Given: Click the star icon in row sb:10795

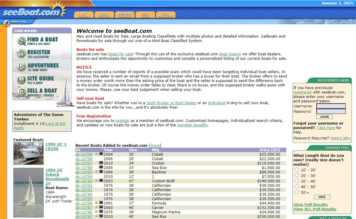Looking at the screenshot, I should [x=96, y=172].
